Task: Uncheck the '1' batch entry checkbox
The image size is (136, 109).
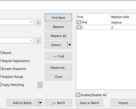Action: (x=79, y=27)
